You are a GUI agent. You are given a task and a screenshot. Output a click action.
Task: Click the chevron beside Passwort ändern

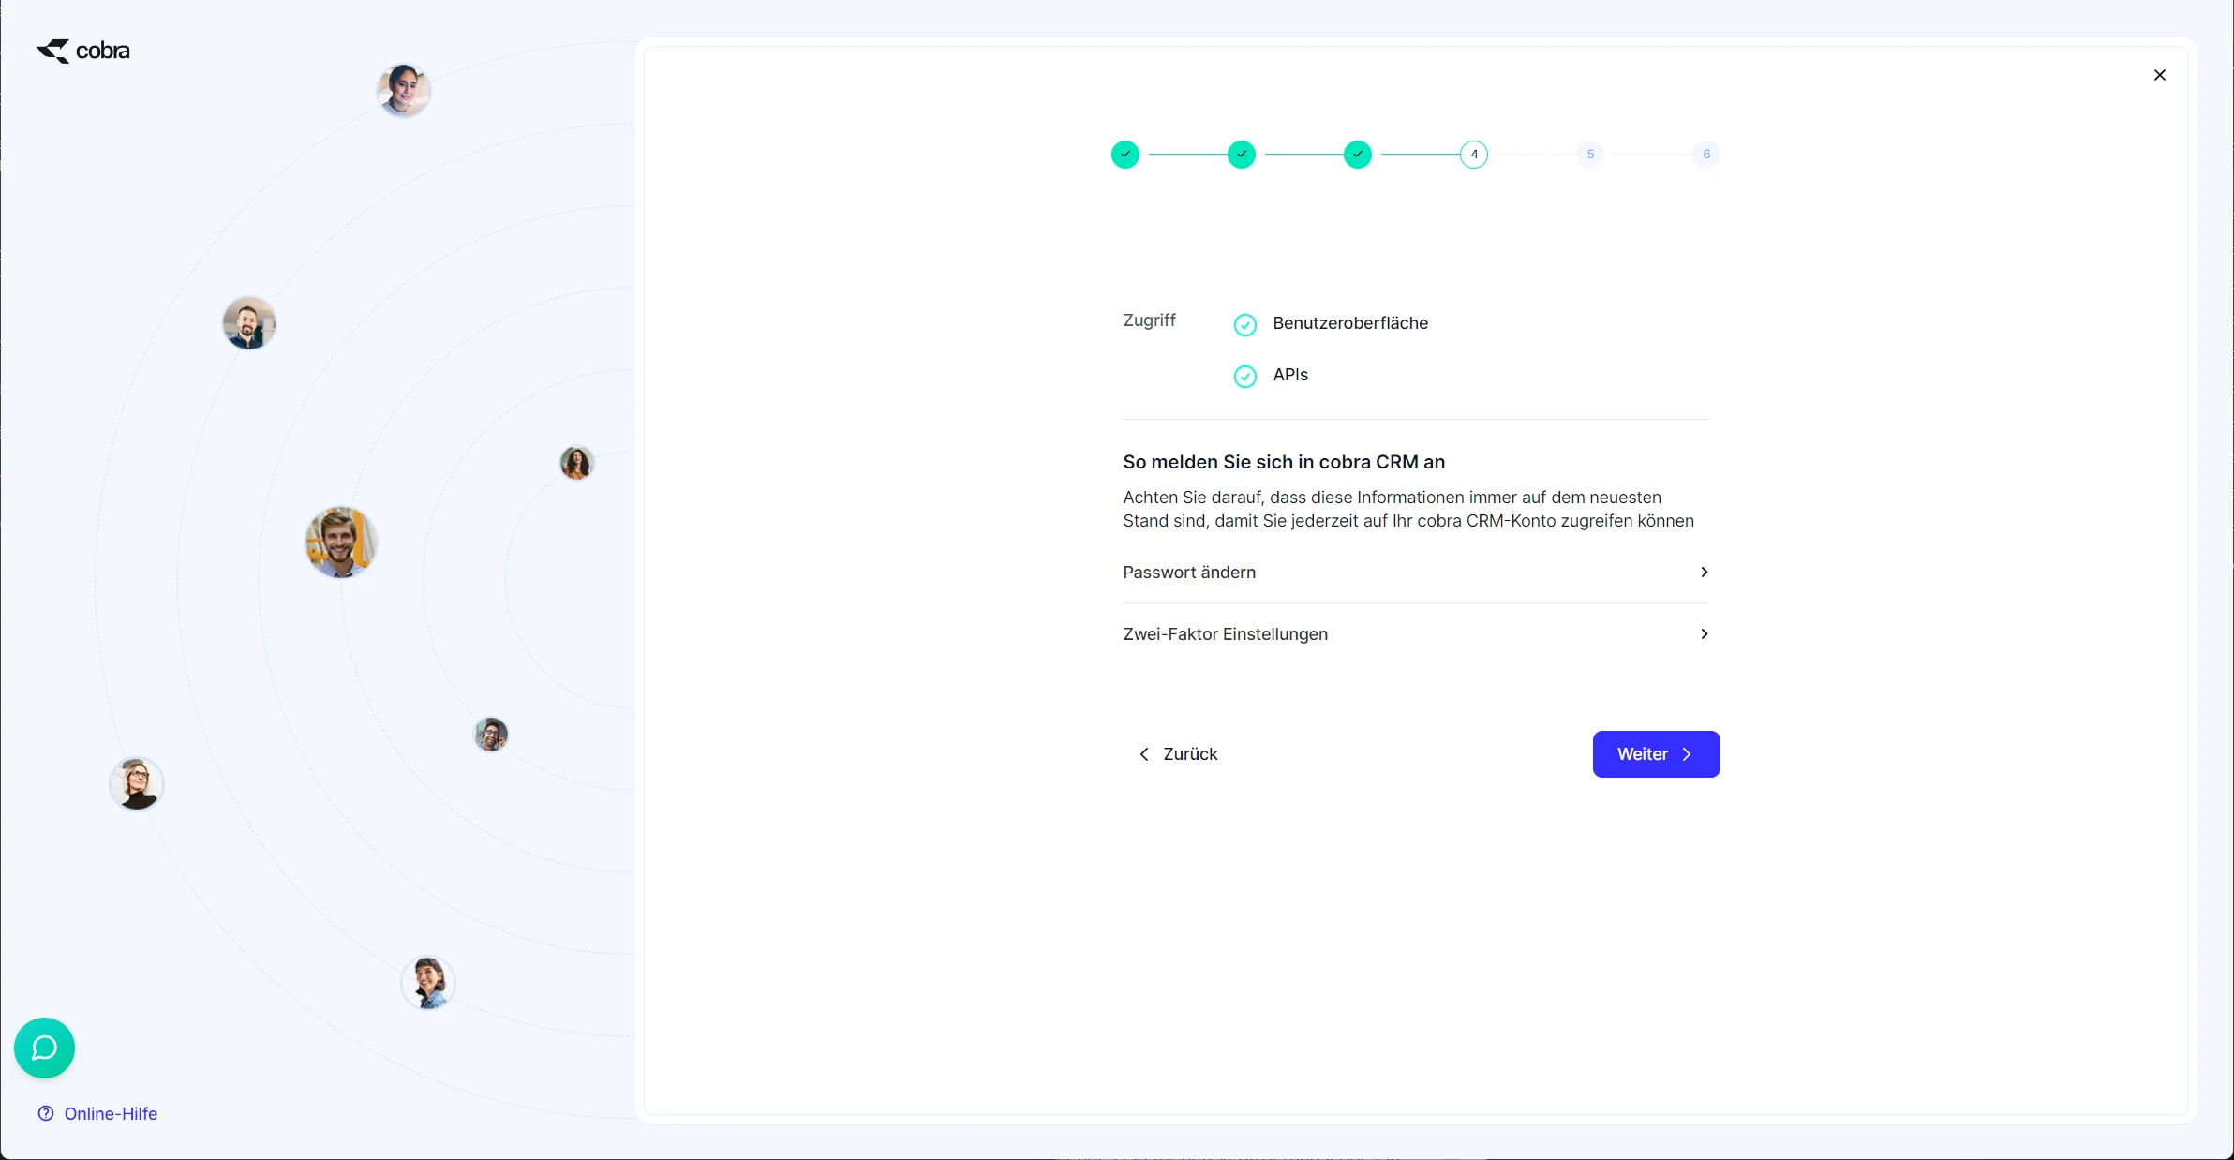pyautogui.click(x=1704, y=572)
